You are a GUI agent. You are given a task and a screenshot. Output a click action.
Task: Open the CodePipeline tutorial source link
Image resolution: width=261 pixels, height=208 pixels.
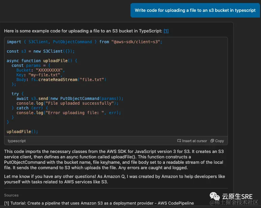(x=99, y=203)
